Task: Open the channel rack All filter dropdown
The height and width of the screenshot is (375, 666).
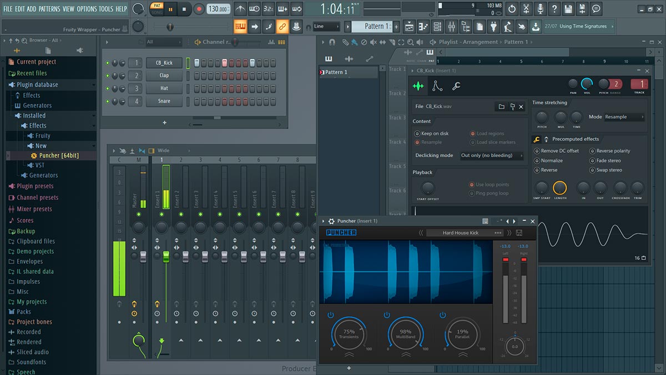Action: point(164,42)
